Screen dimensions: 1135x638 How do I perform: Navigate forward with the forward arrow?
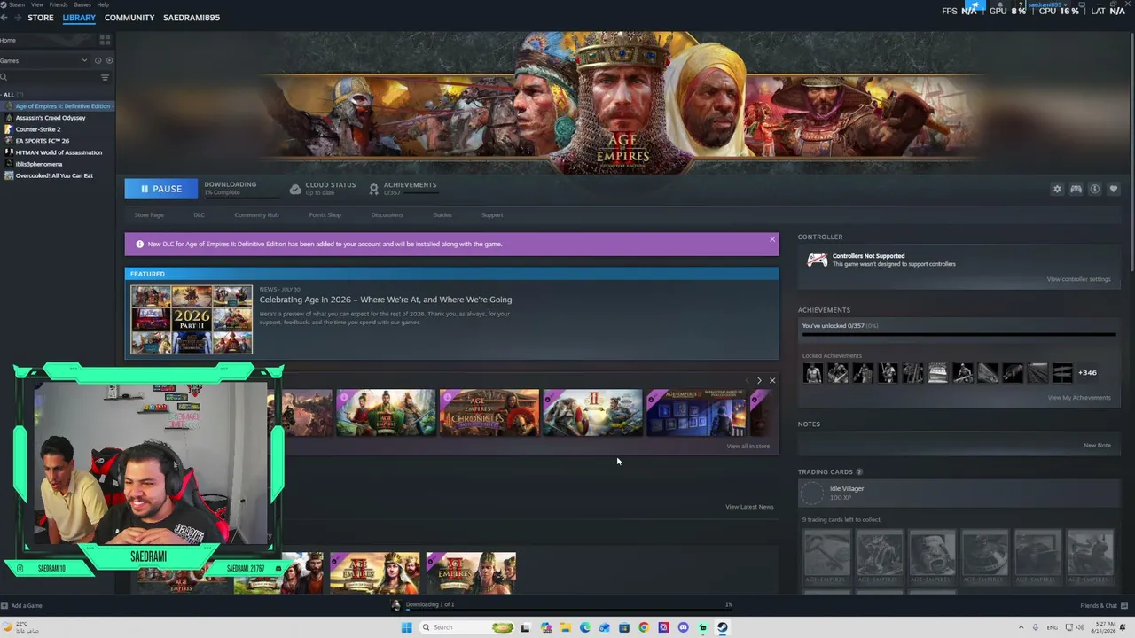[x=18, y=18]
